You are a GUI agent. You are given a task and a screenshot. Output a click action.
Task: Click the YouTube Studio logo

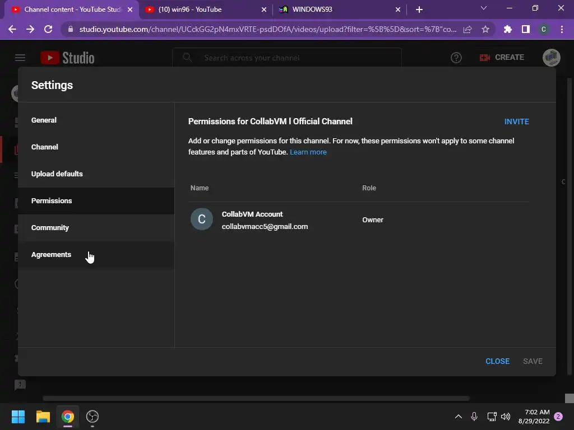click(x=67, y=58)
